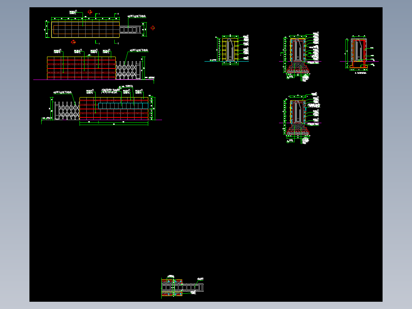Click the red section marker right of the plan view
Image resolution: width=412 pixels, height=309 pixels.
point(152,28)
